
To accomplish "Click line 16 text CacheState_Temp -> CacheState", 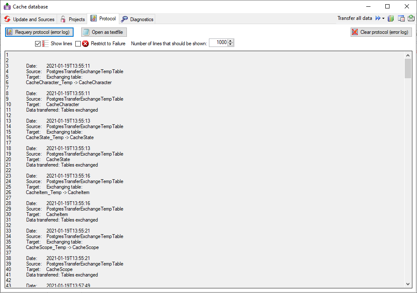I will [60, 137].
